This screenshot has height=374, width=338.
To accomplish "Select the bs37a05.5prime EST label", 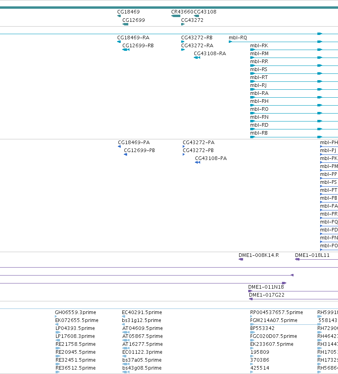I will (x=142, y=360).
